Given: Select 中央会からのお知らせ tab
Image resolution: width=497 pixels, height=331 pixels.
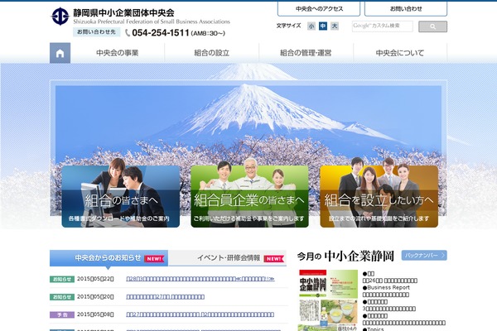Looking at the screenshot, I should (x=109, y=258).
